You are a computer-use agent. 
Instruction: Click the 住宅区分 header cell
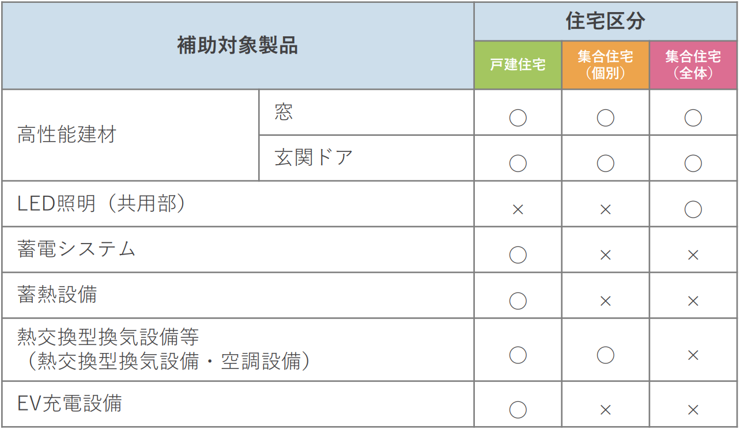[x=606, y=21]
